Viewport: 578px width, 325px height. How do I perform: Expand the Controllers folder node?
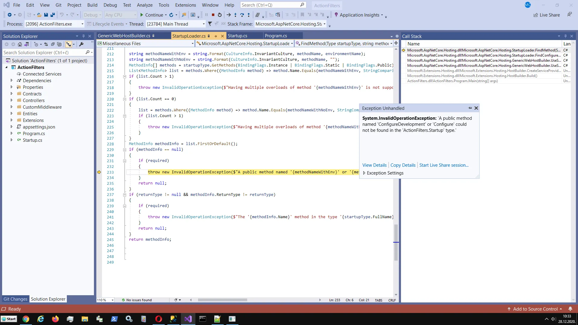coord(12,100)
